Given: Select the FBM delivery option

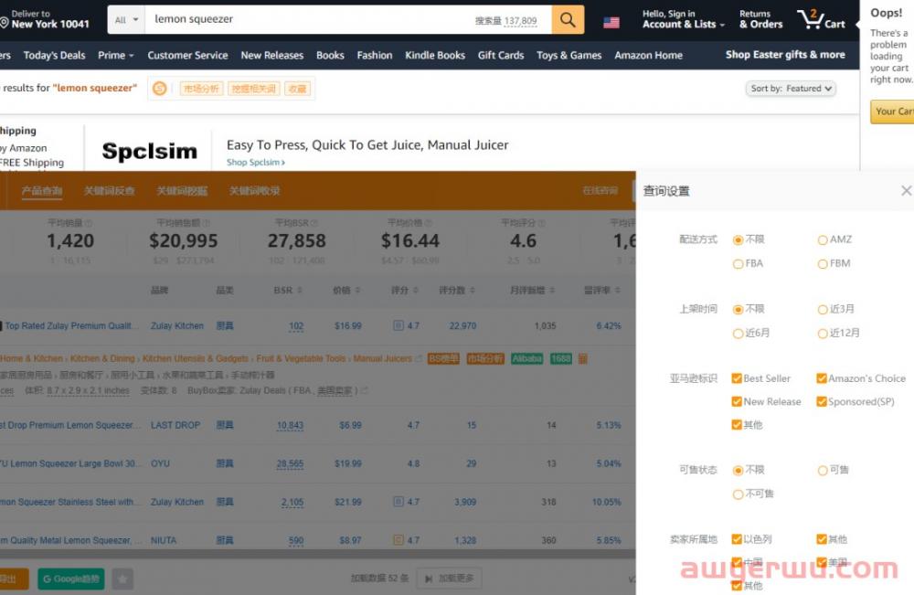Looking at the screenshot, I should pos(823,264).
